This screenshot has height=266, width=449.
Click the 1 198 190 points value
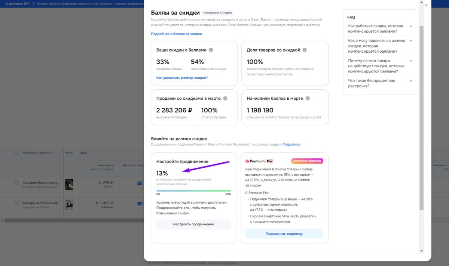(x=260, y=110)
